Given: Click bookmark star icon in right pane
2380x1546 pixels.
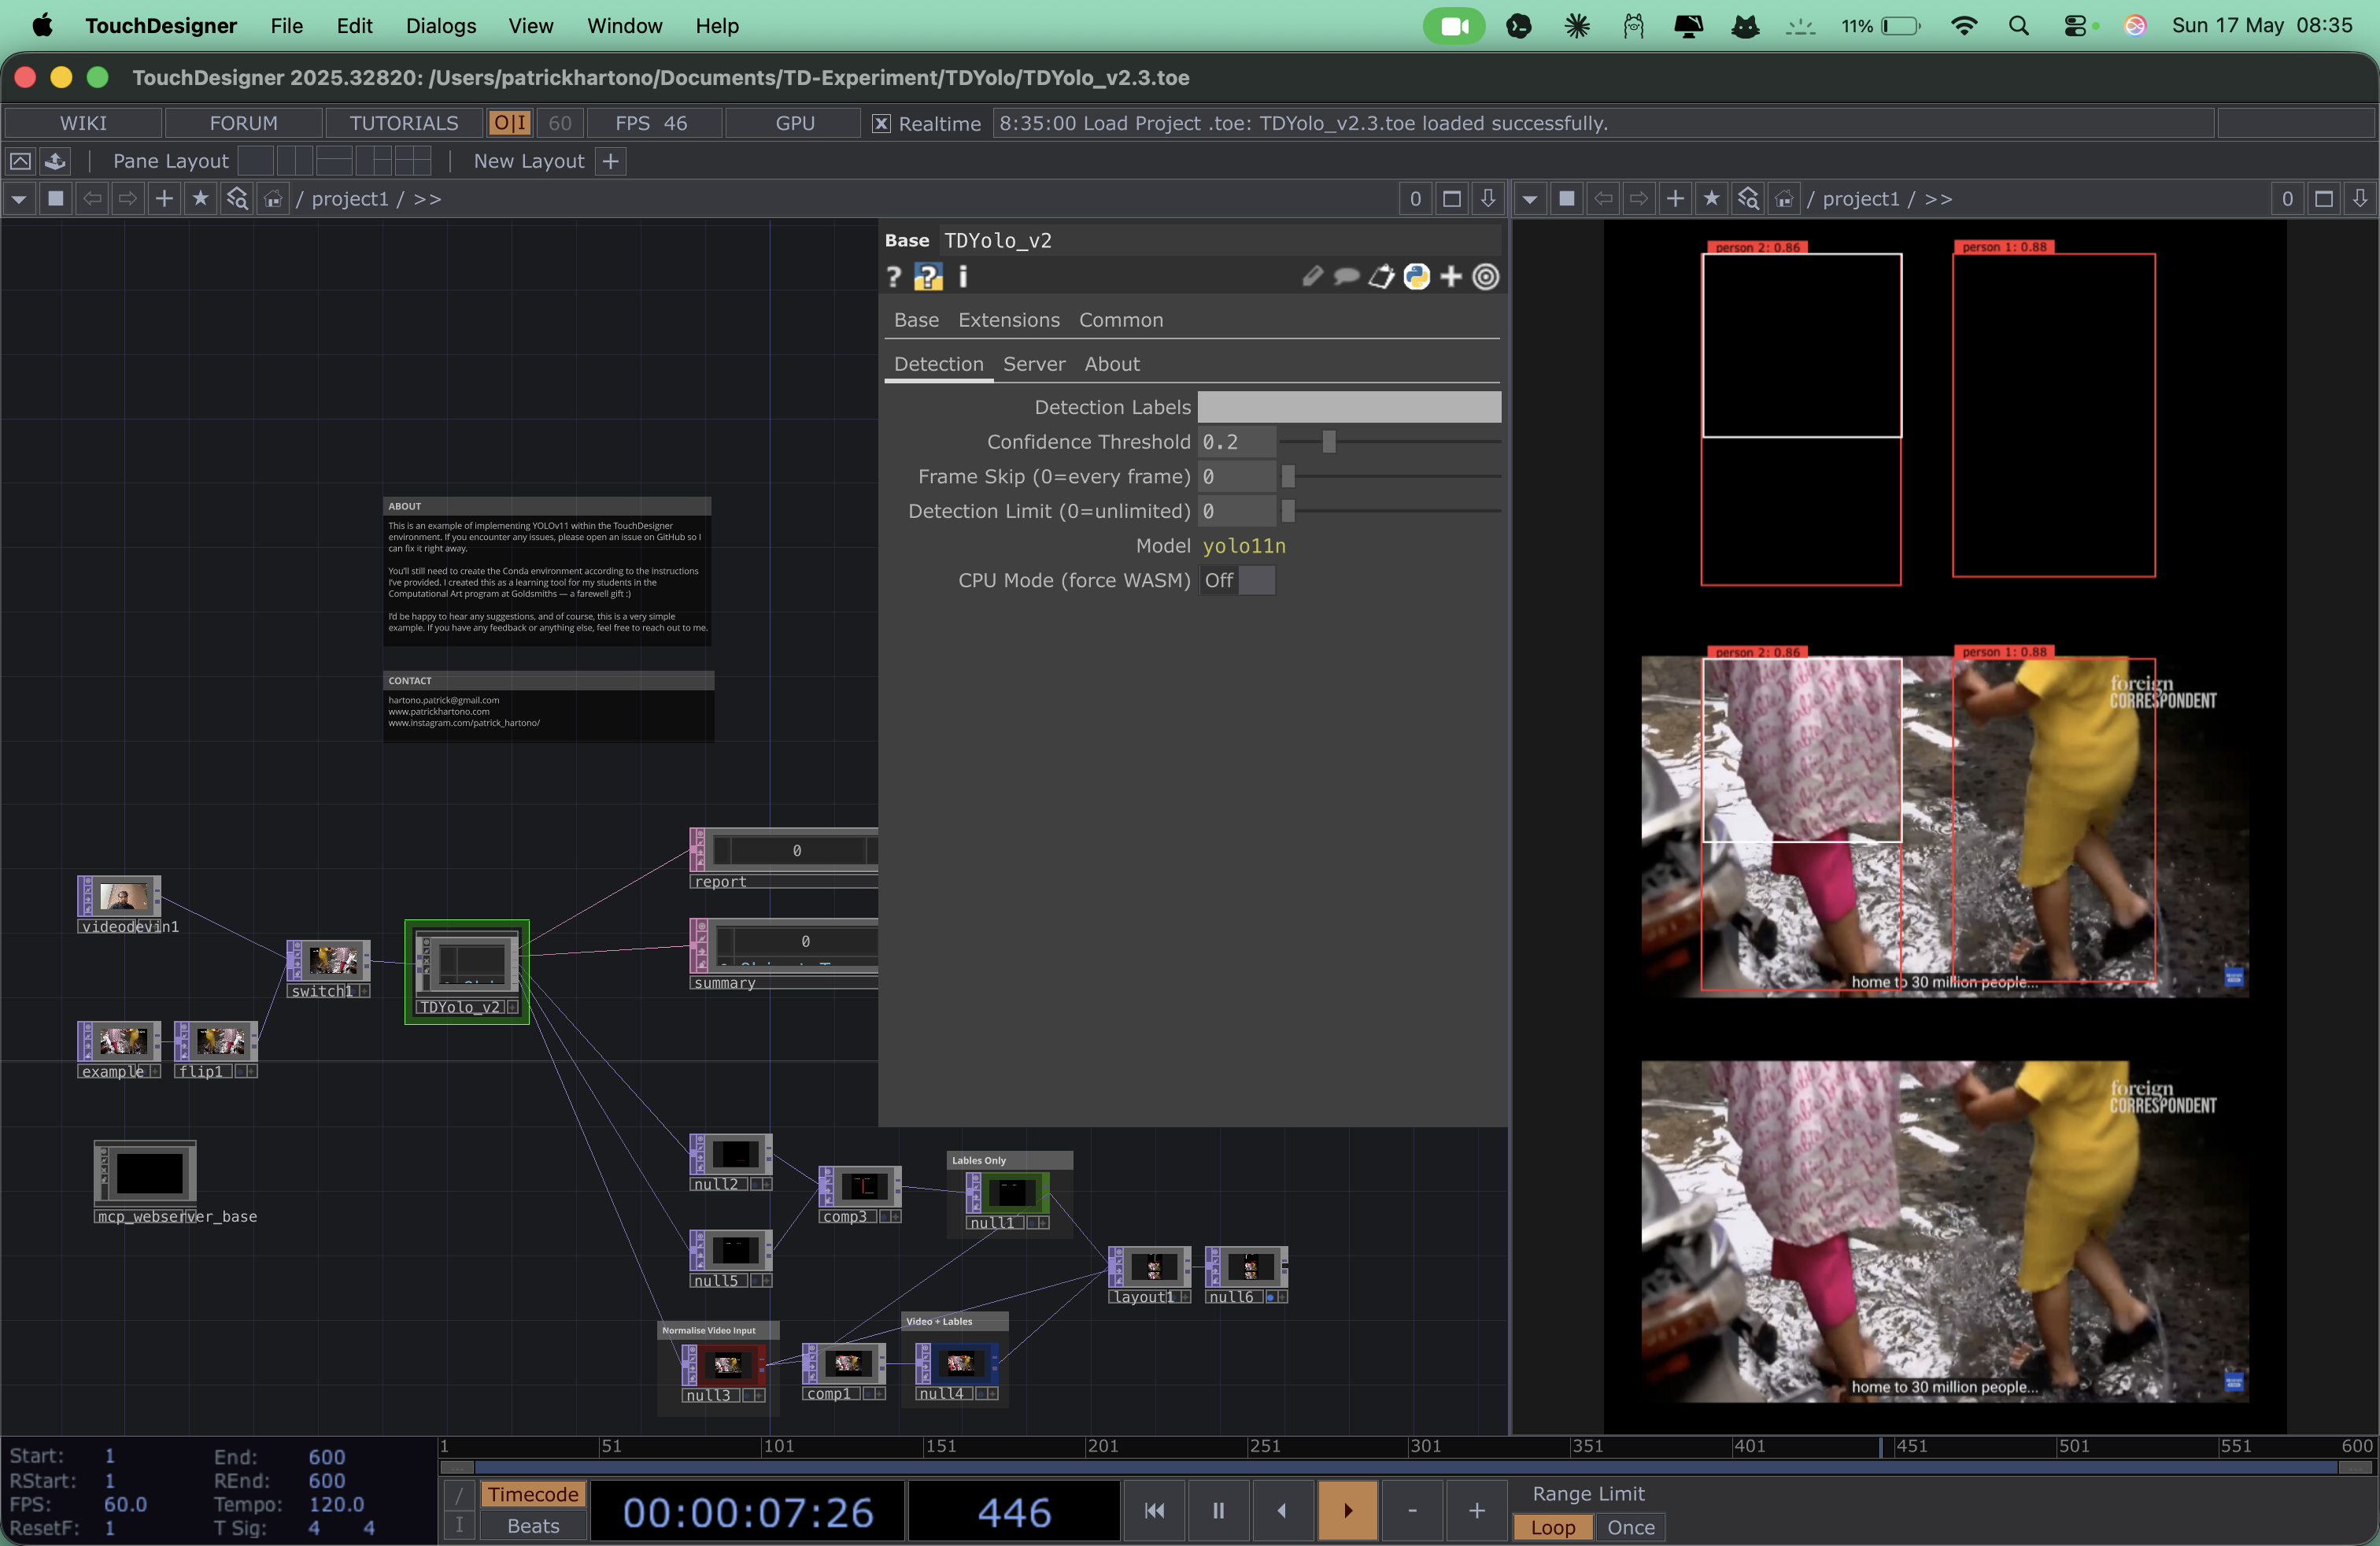Looking at the screenshot, I should click(x=1711, y=199).
